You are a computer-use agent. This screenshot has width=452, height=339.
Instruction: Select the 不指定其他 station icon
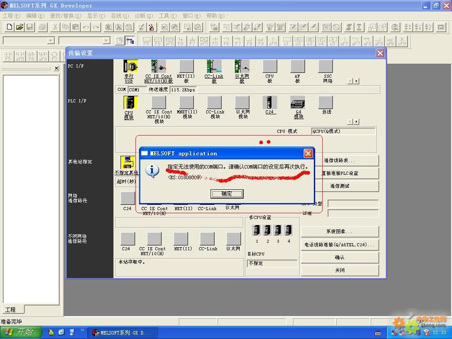(128, 162)
